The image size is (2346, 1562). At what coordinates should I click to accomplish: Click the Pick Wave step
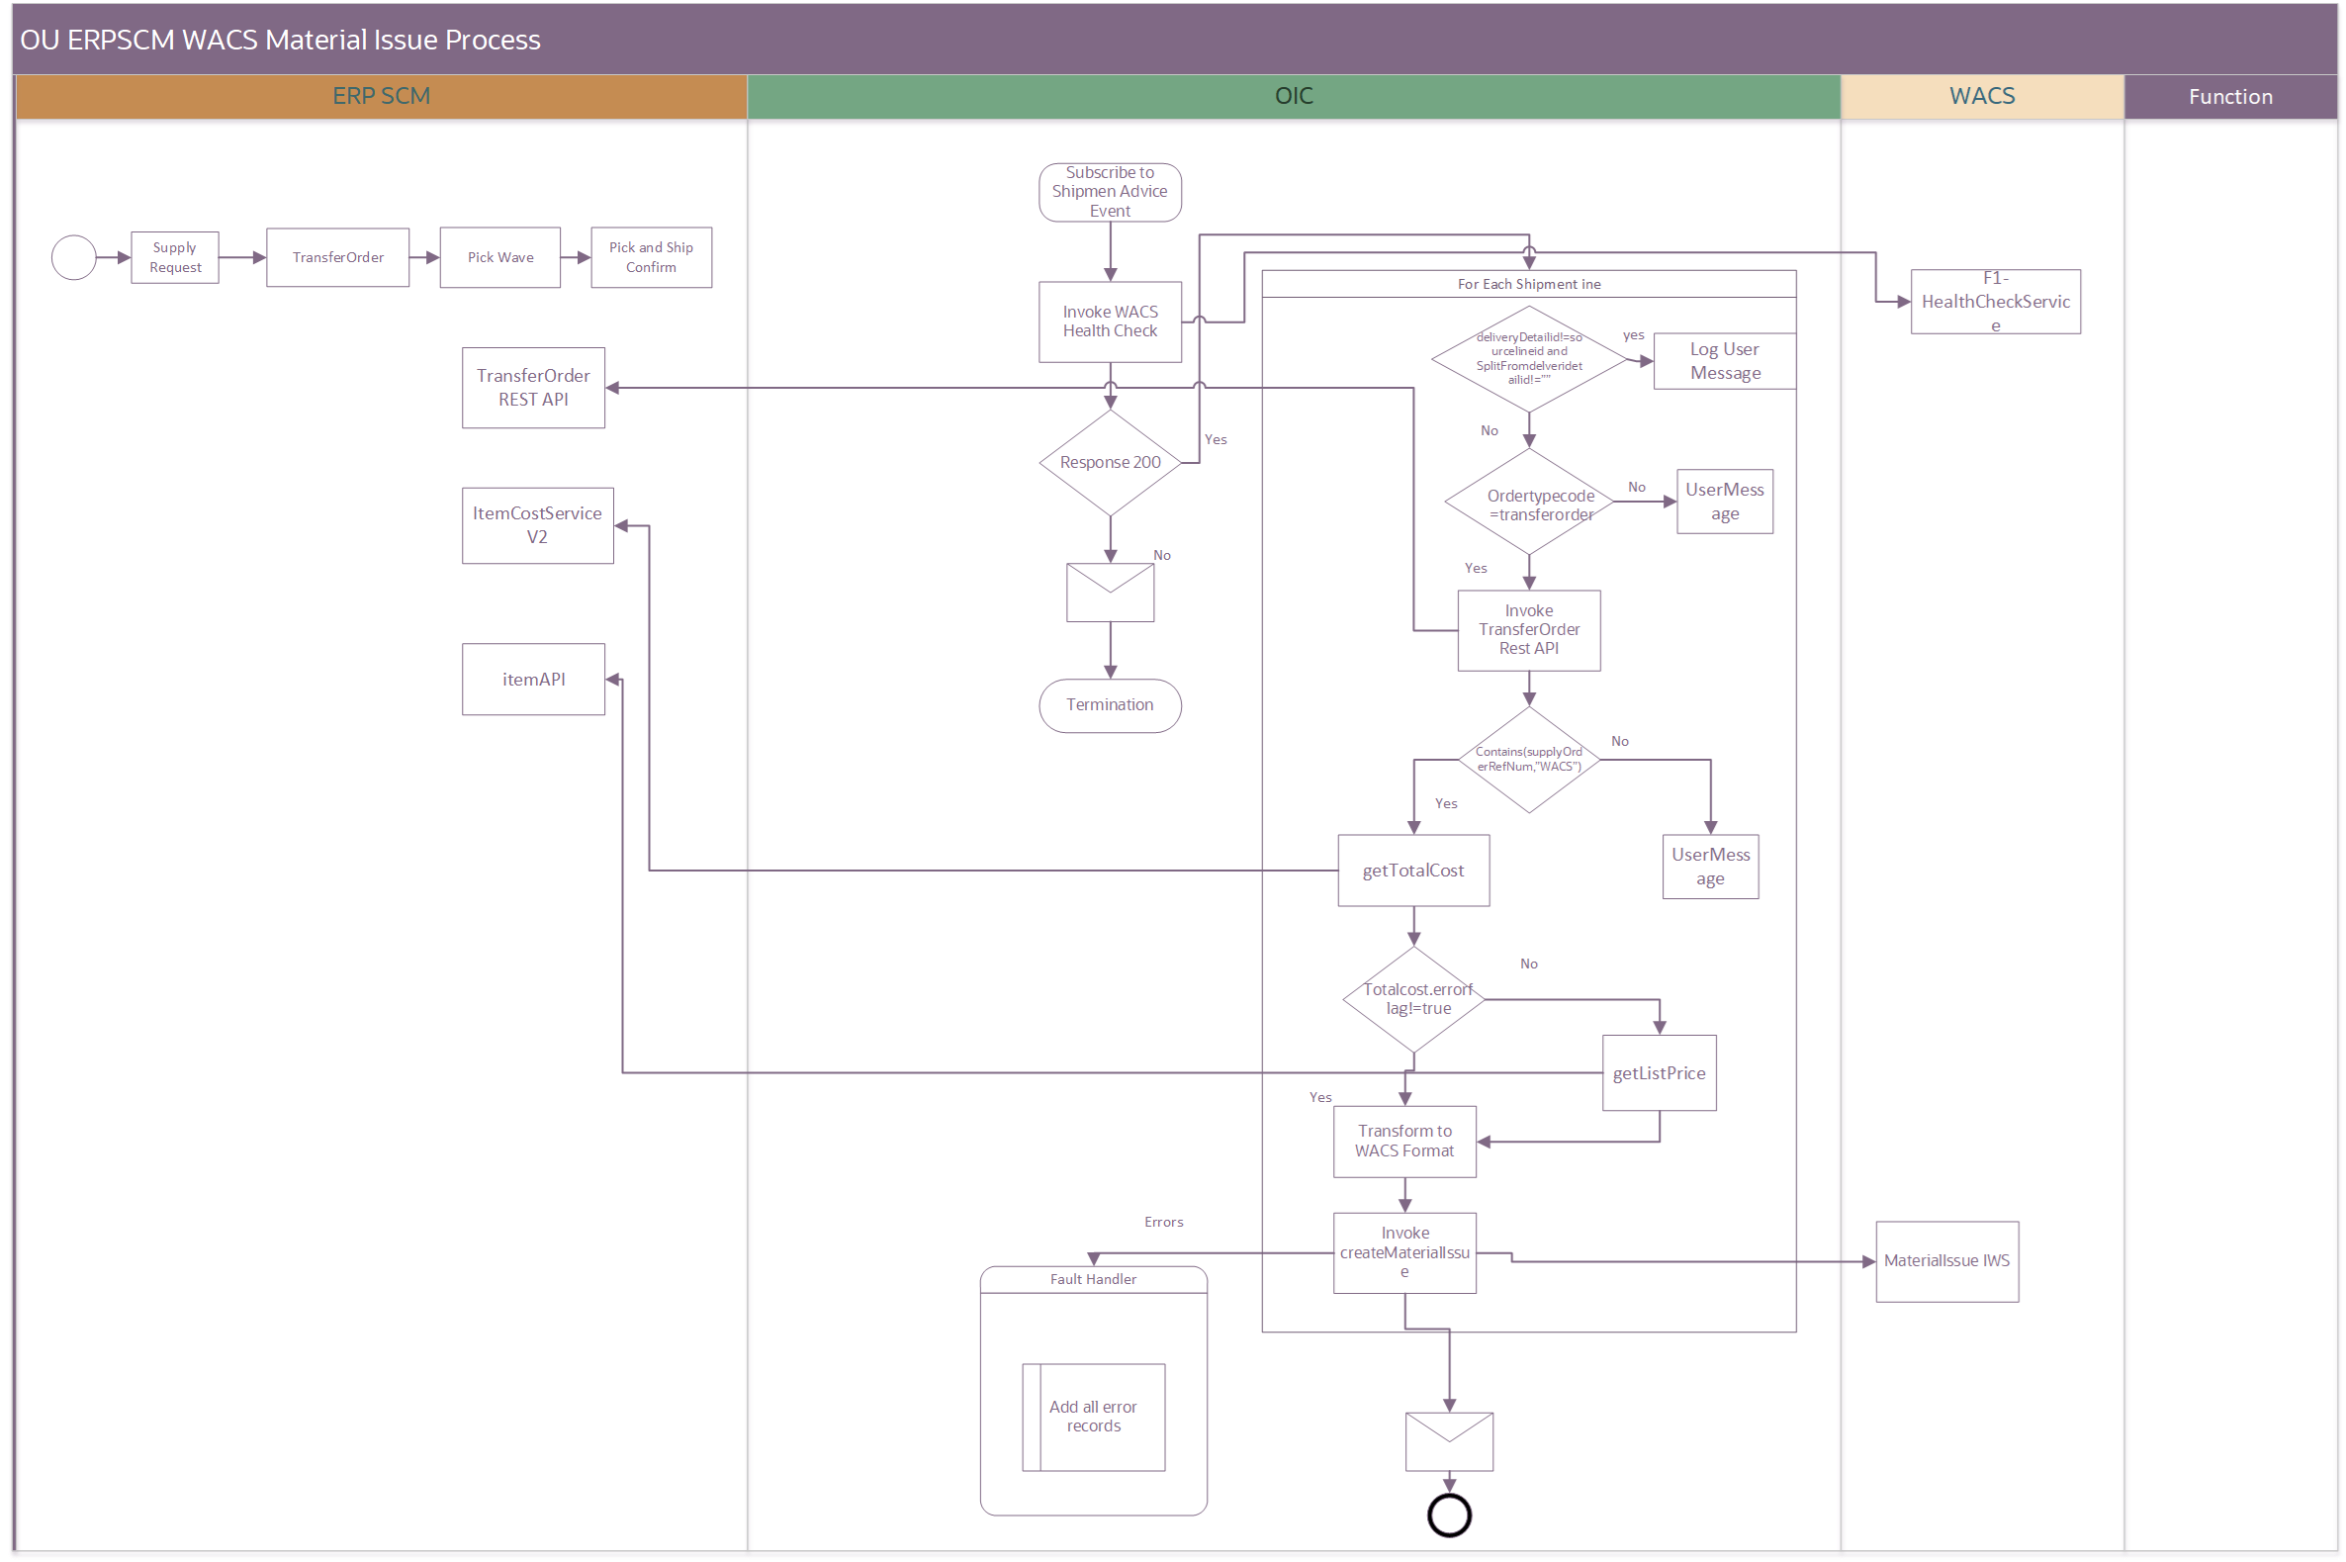tap(499, 258)
